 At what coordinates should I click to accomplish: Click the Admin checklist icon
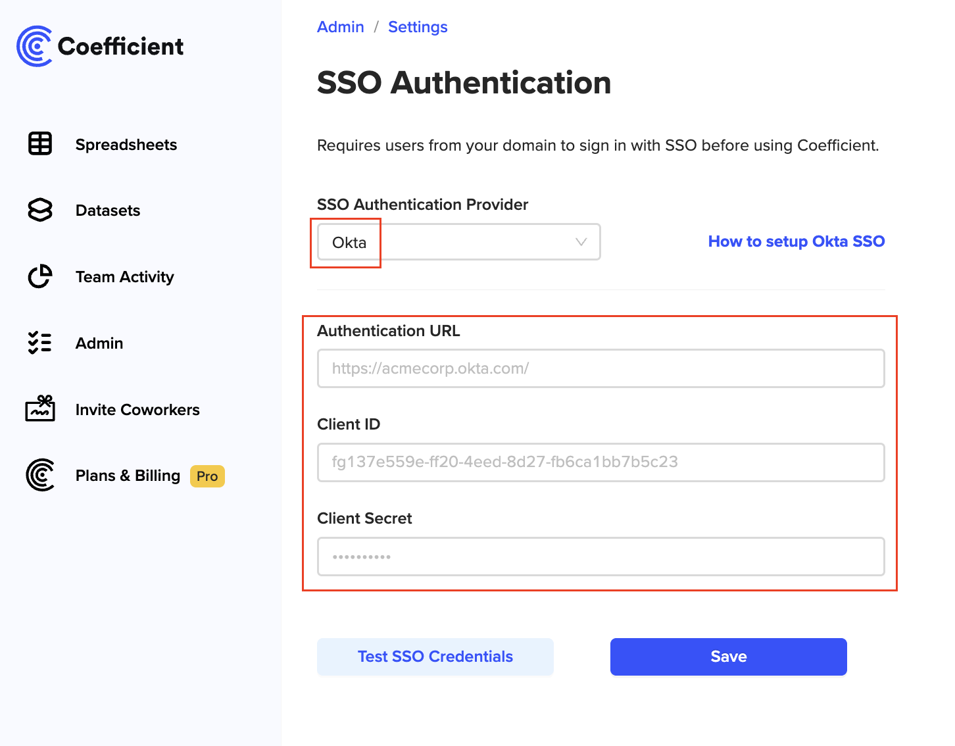coord(40,343)
